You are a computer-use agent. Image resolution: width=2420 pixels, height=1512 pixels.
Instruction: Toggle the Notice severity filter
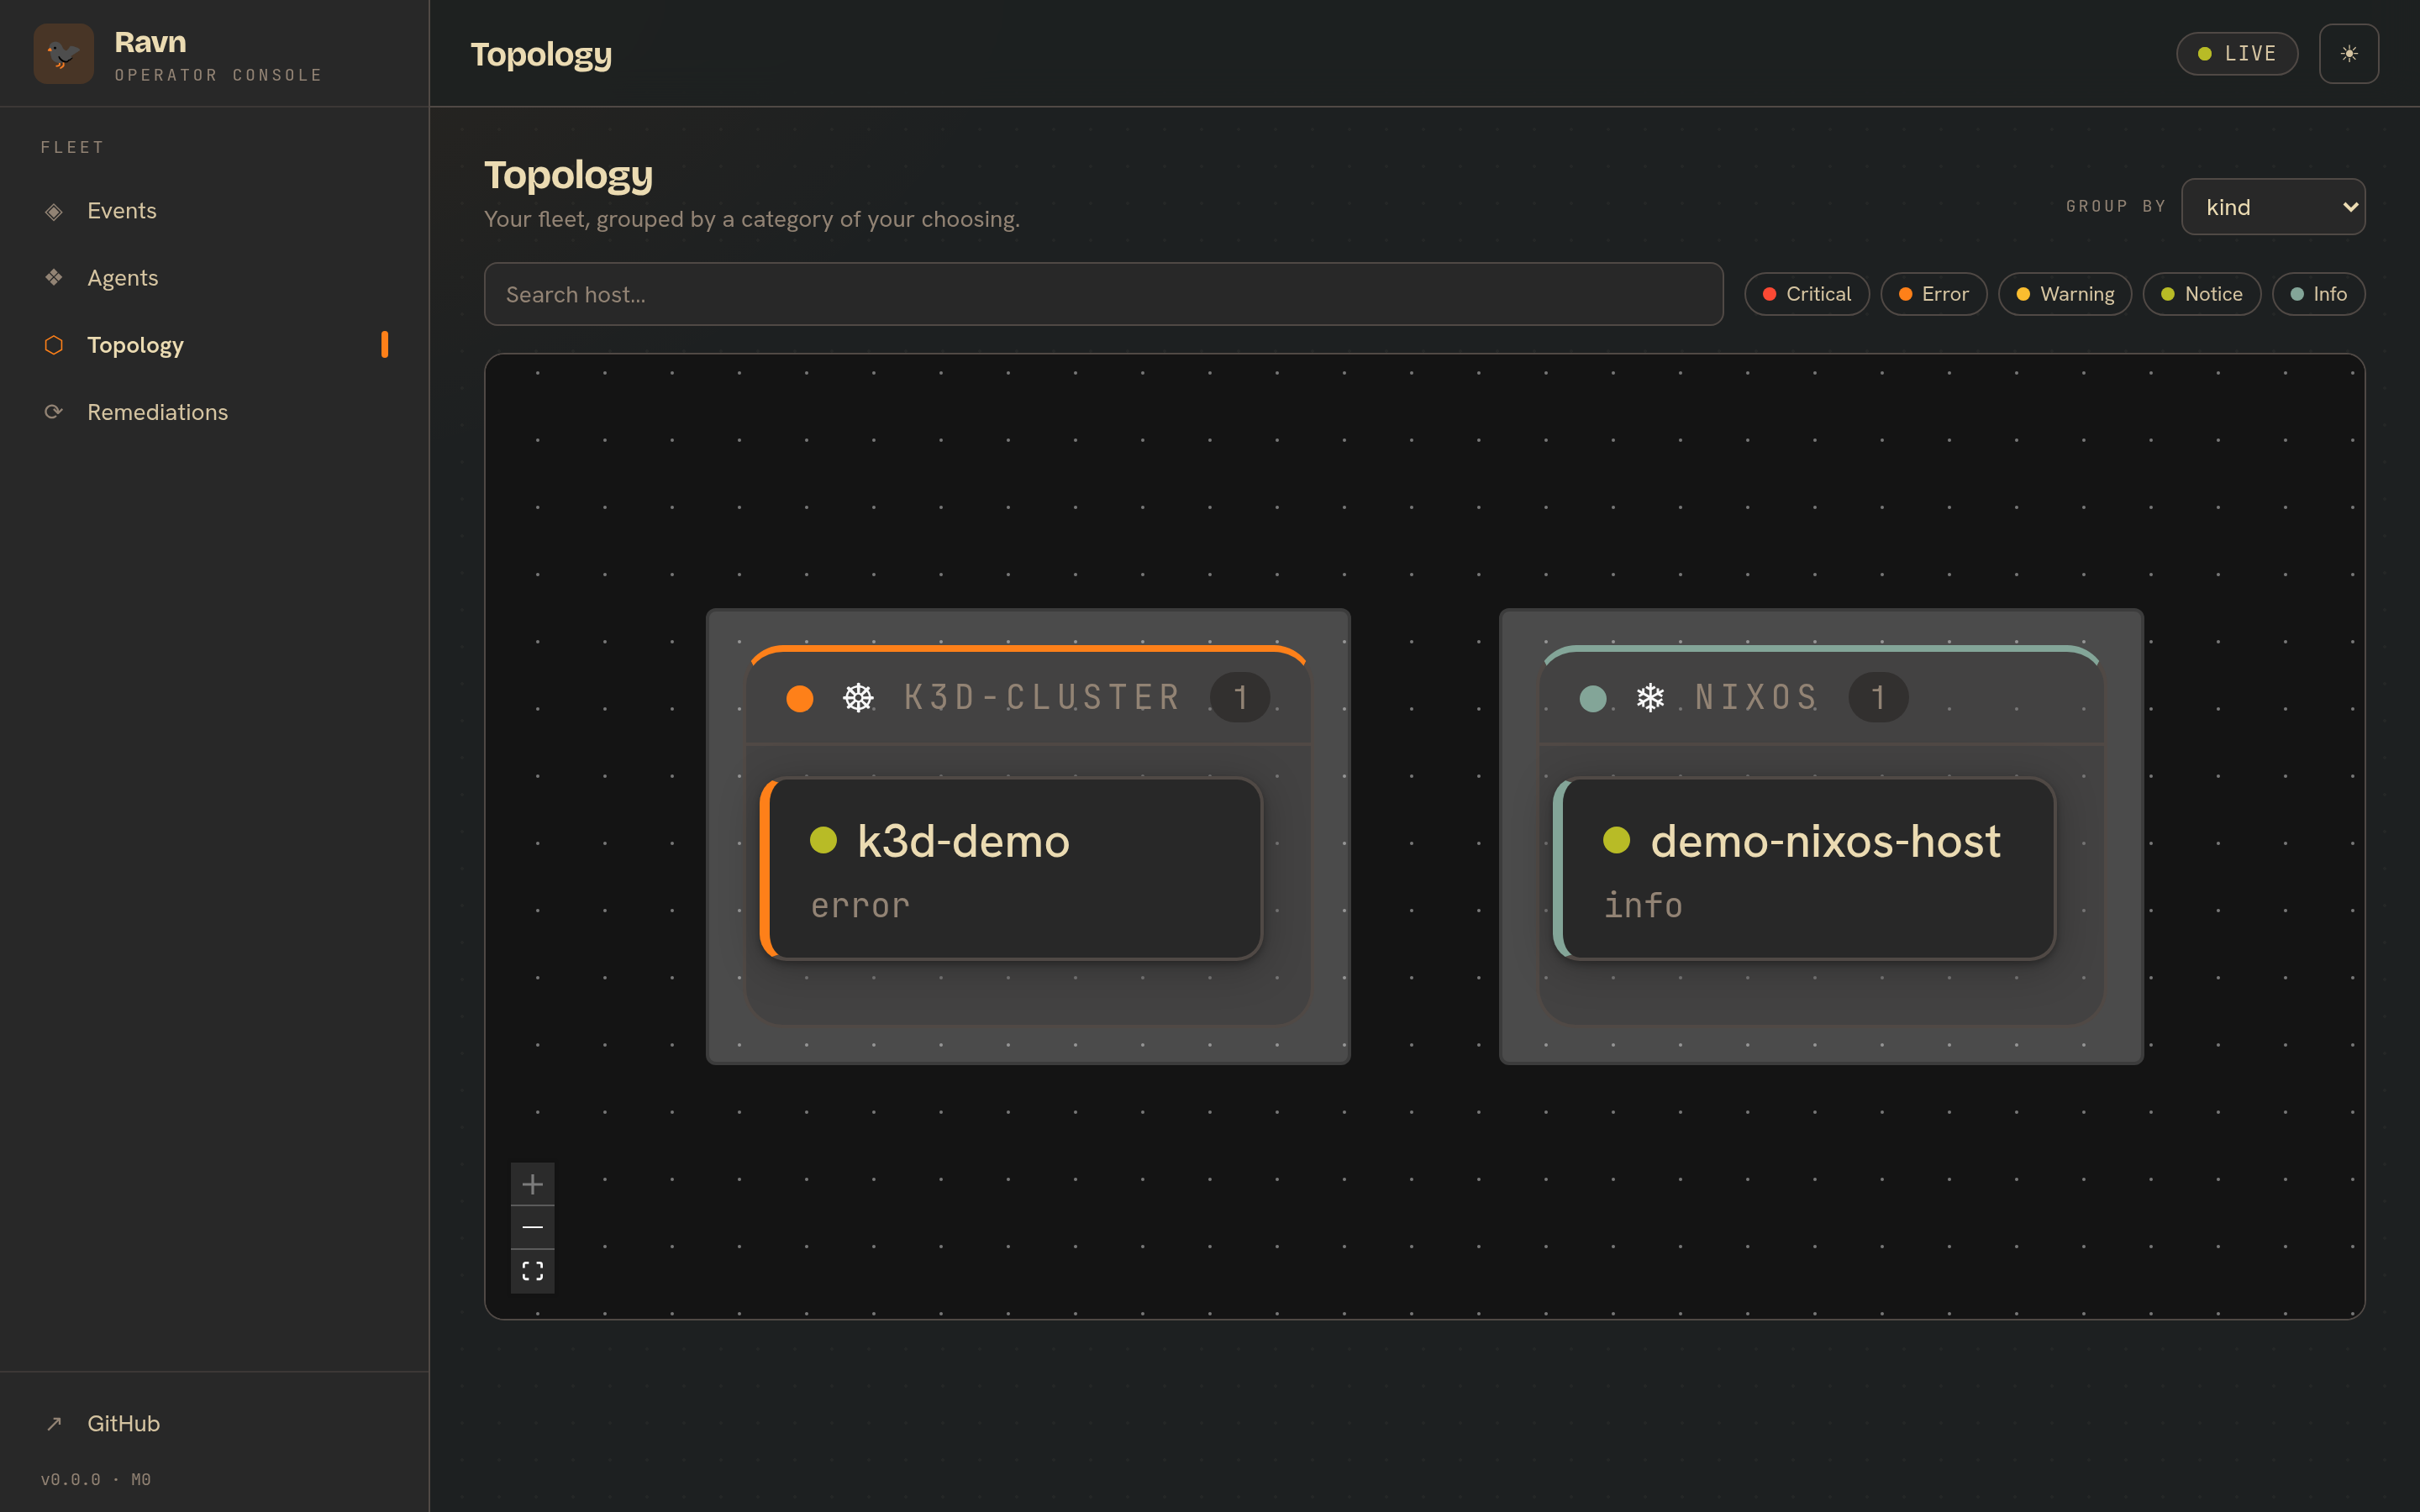tap(2201, 294)
